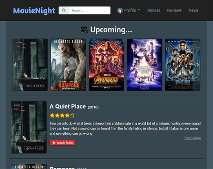Open the Profile dropdown menu
The width and height of the screenshot is (213, 169).
pos(129,10)
